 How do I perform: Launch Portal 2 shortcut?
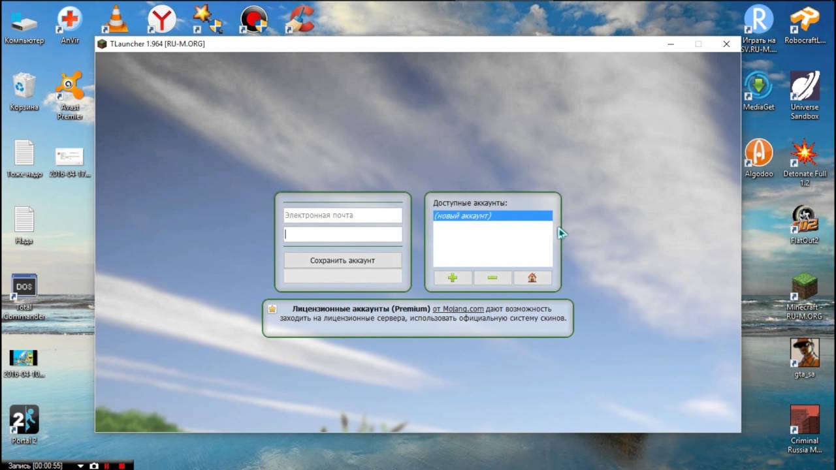point(24,424)
